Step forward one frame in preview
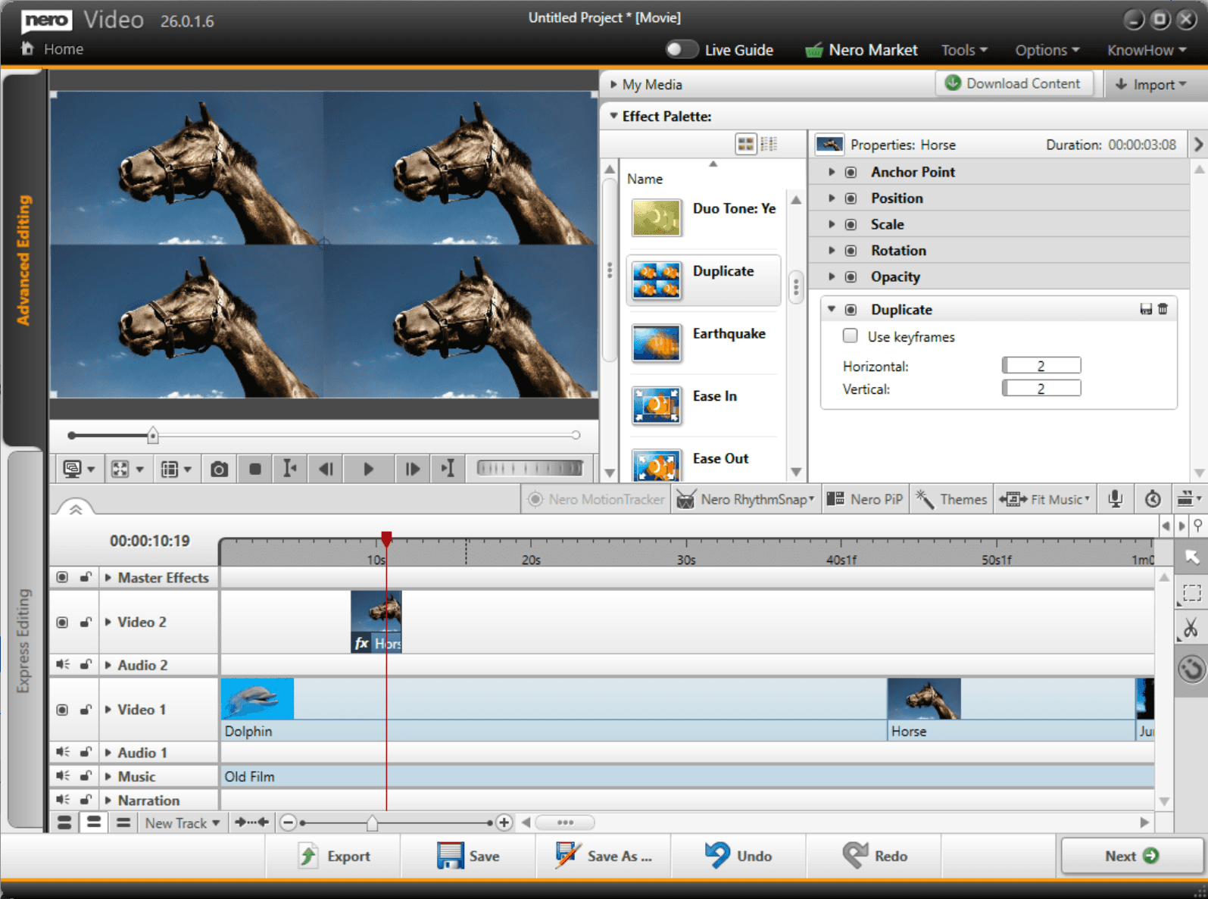 click(412, 470)
